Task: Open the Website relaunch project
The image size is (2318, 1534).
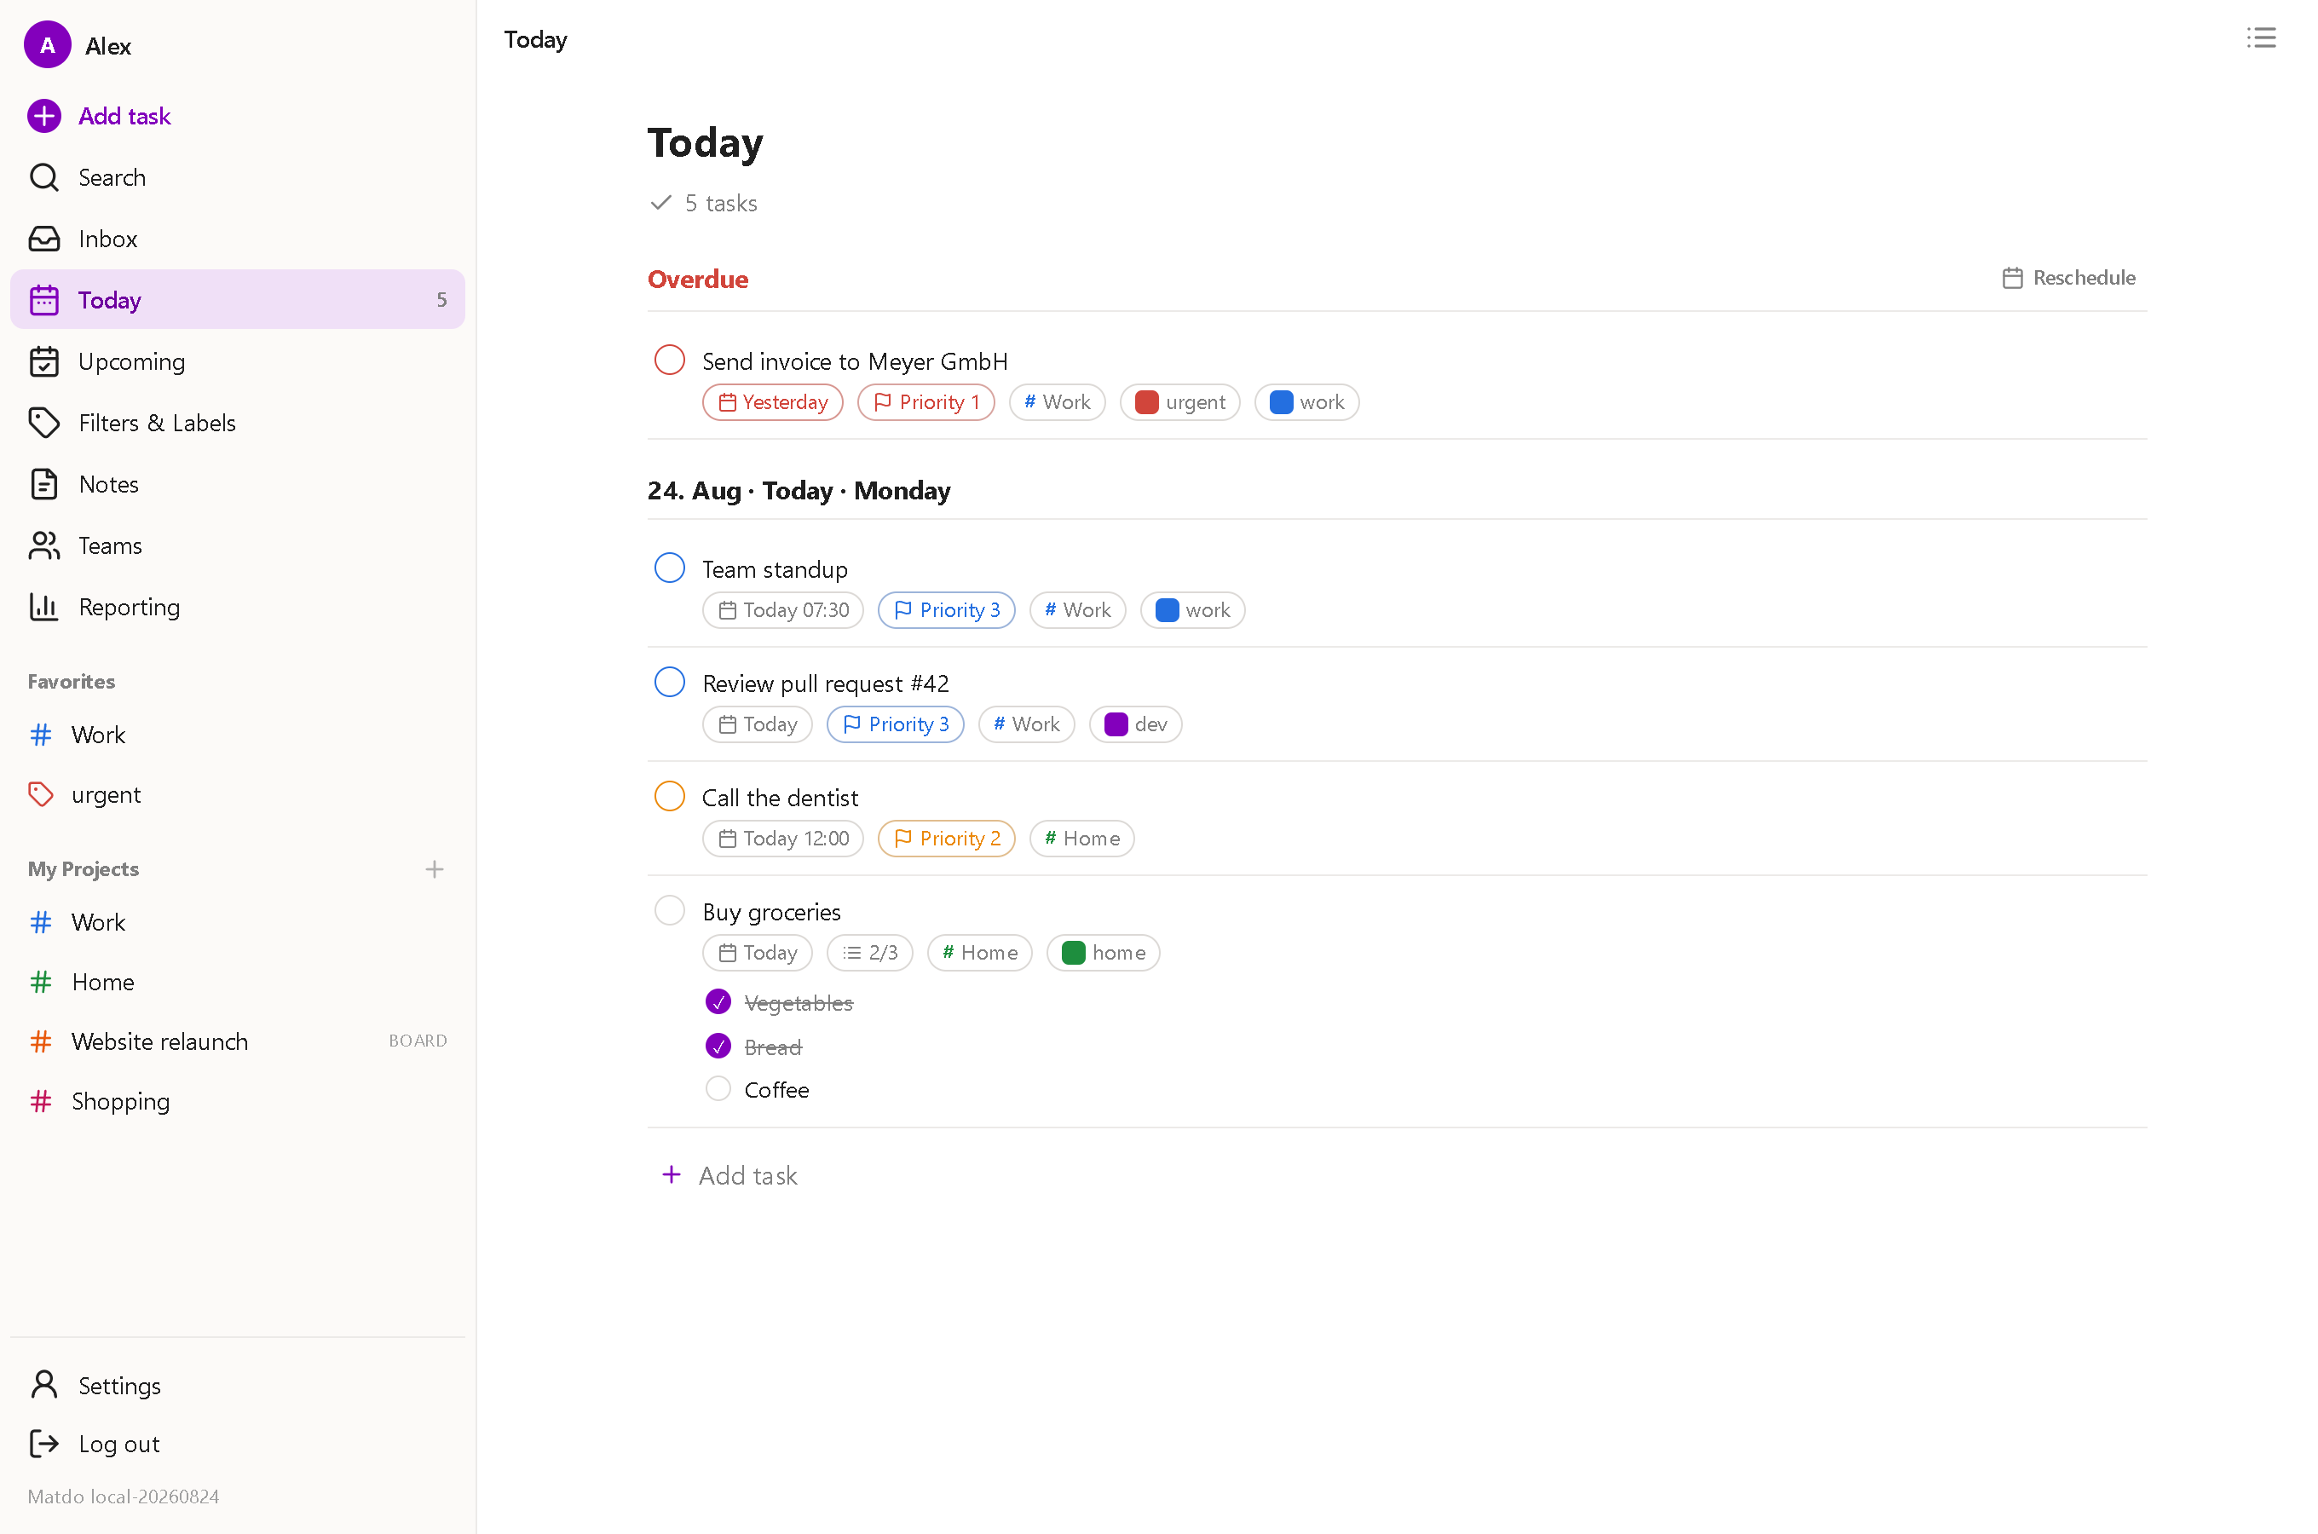Action: click(237, 1041)
